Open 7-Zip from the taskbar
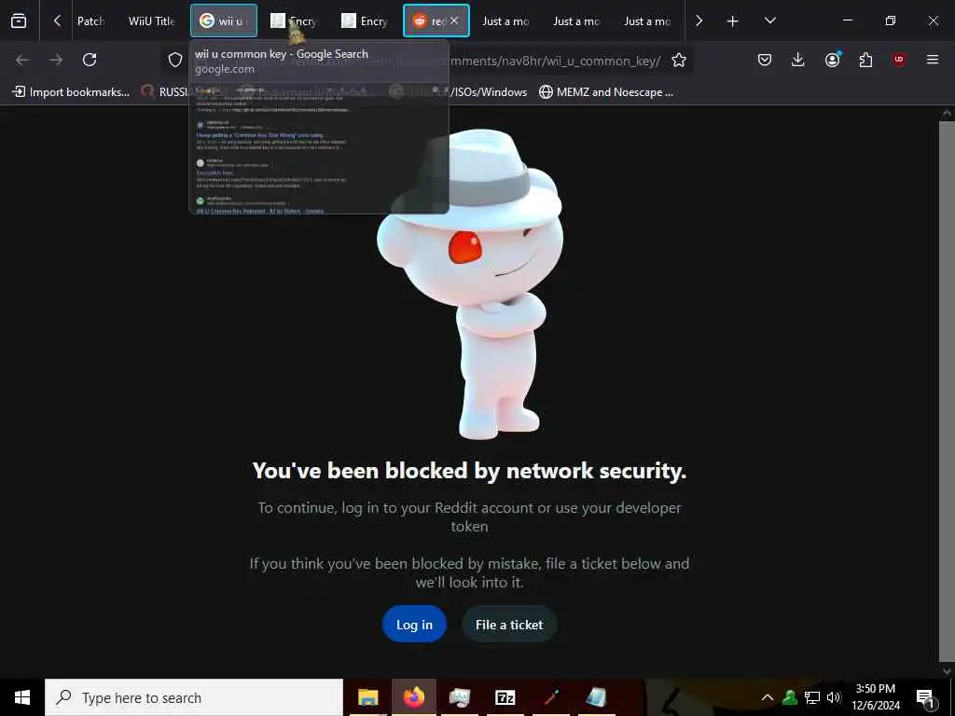 click(505, 697)
